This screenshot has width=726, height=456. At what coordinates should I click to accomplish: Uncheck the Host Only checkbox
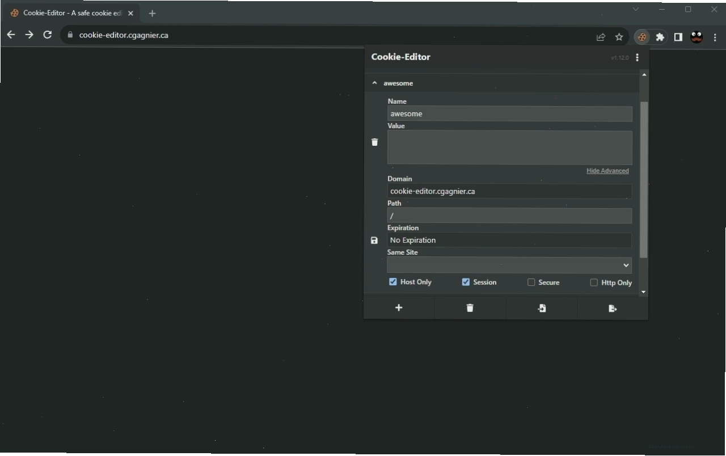click(392, 282)
